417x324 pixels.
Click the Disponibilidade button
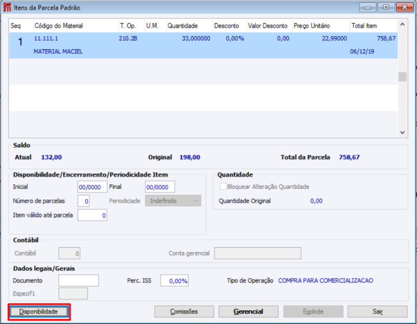point(39,312)
